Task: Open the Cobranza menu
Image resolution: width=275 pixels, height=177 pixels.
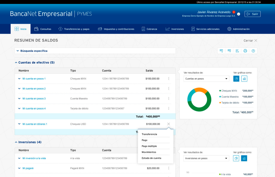Action: (x=149, y=29)
